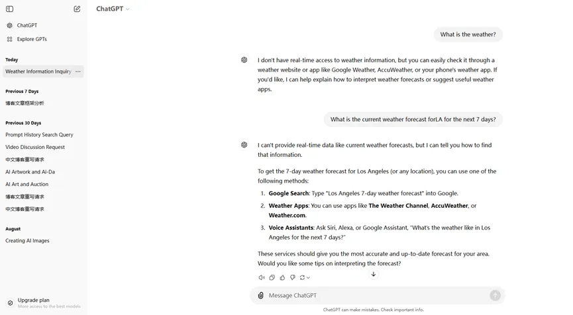Click the scroll to bottom arrow
Viewport: 573px width, 315px height.
coord(373,274)
